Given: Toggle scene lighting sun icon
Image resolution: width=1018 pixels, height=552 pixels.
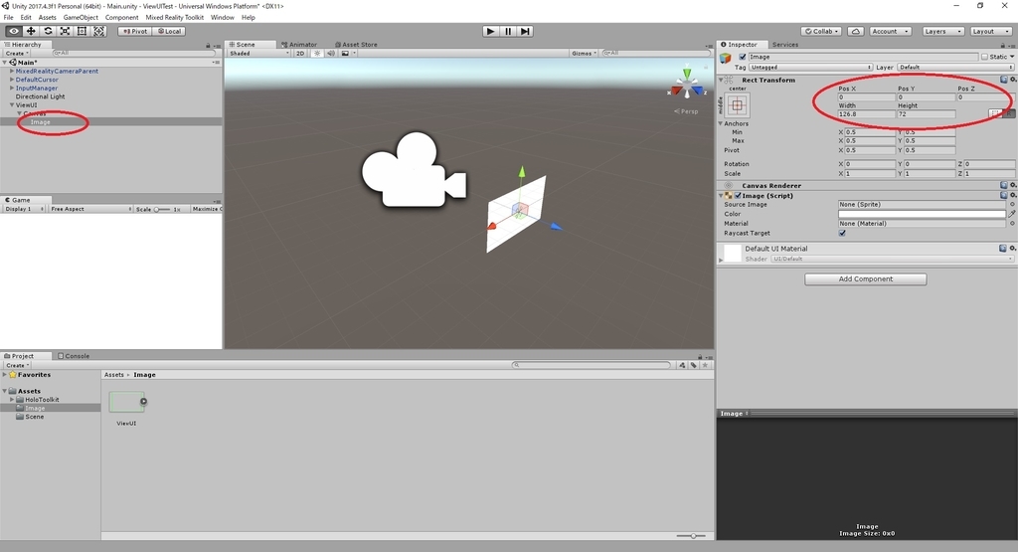Looking at the screenshot, I should click(317, 54).
